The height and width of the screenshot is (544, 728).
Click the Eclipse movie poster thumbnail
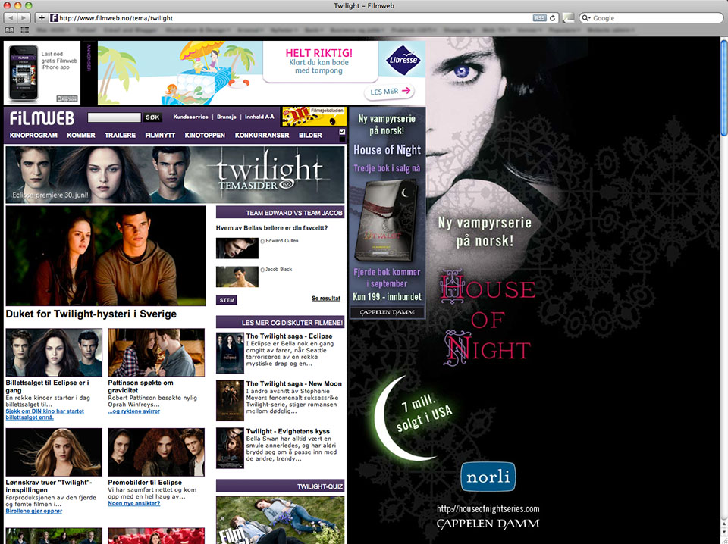(x=230, y=353)
